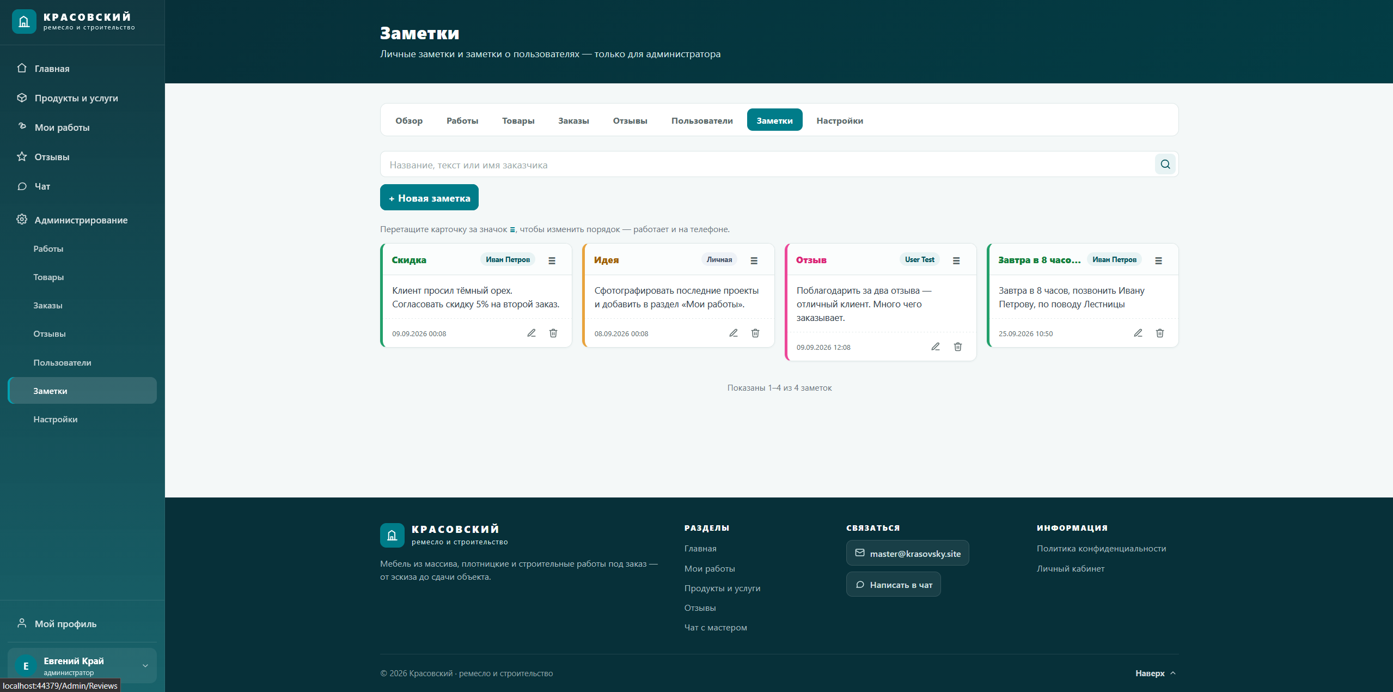Viewport: 1393px width, 692px height.
Task: Click the drag handle icon on Скидка card
Action: [552, 260]
